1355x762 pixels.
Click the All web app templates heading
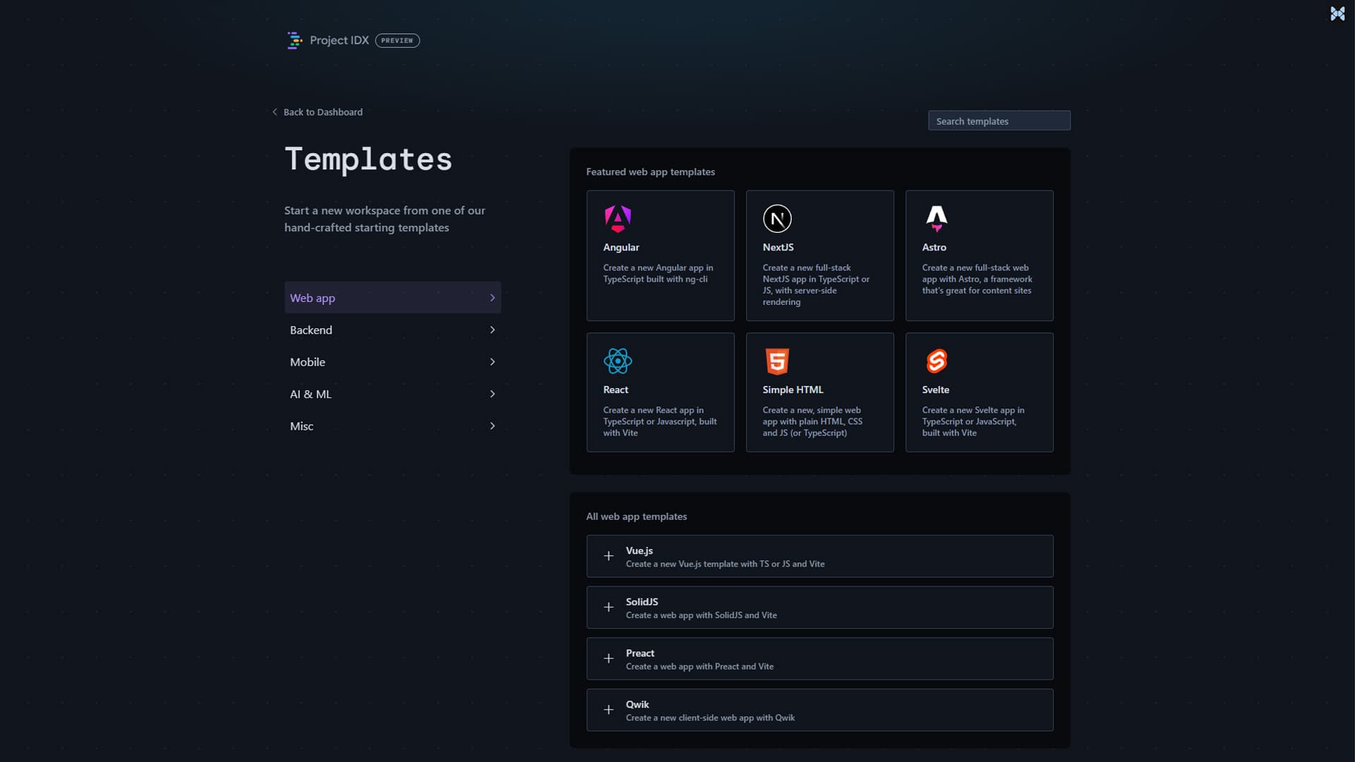(636, 516)
